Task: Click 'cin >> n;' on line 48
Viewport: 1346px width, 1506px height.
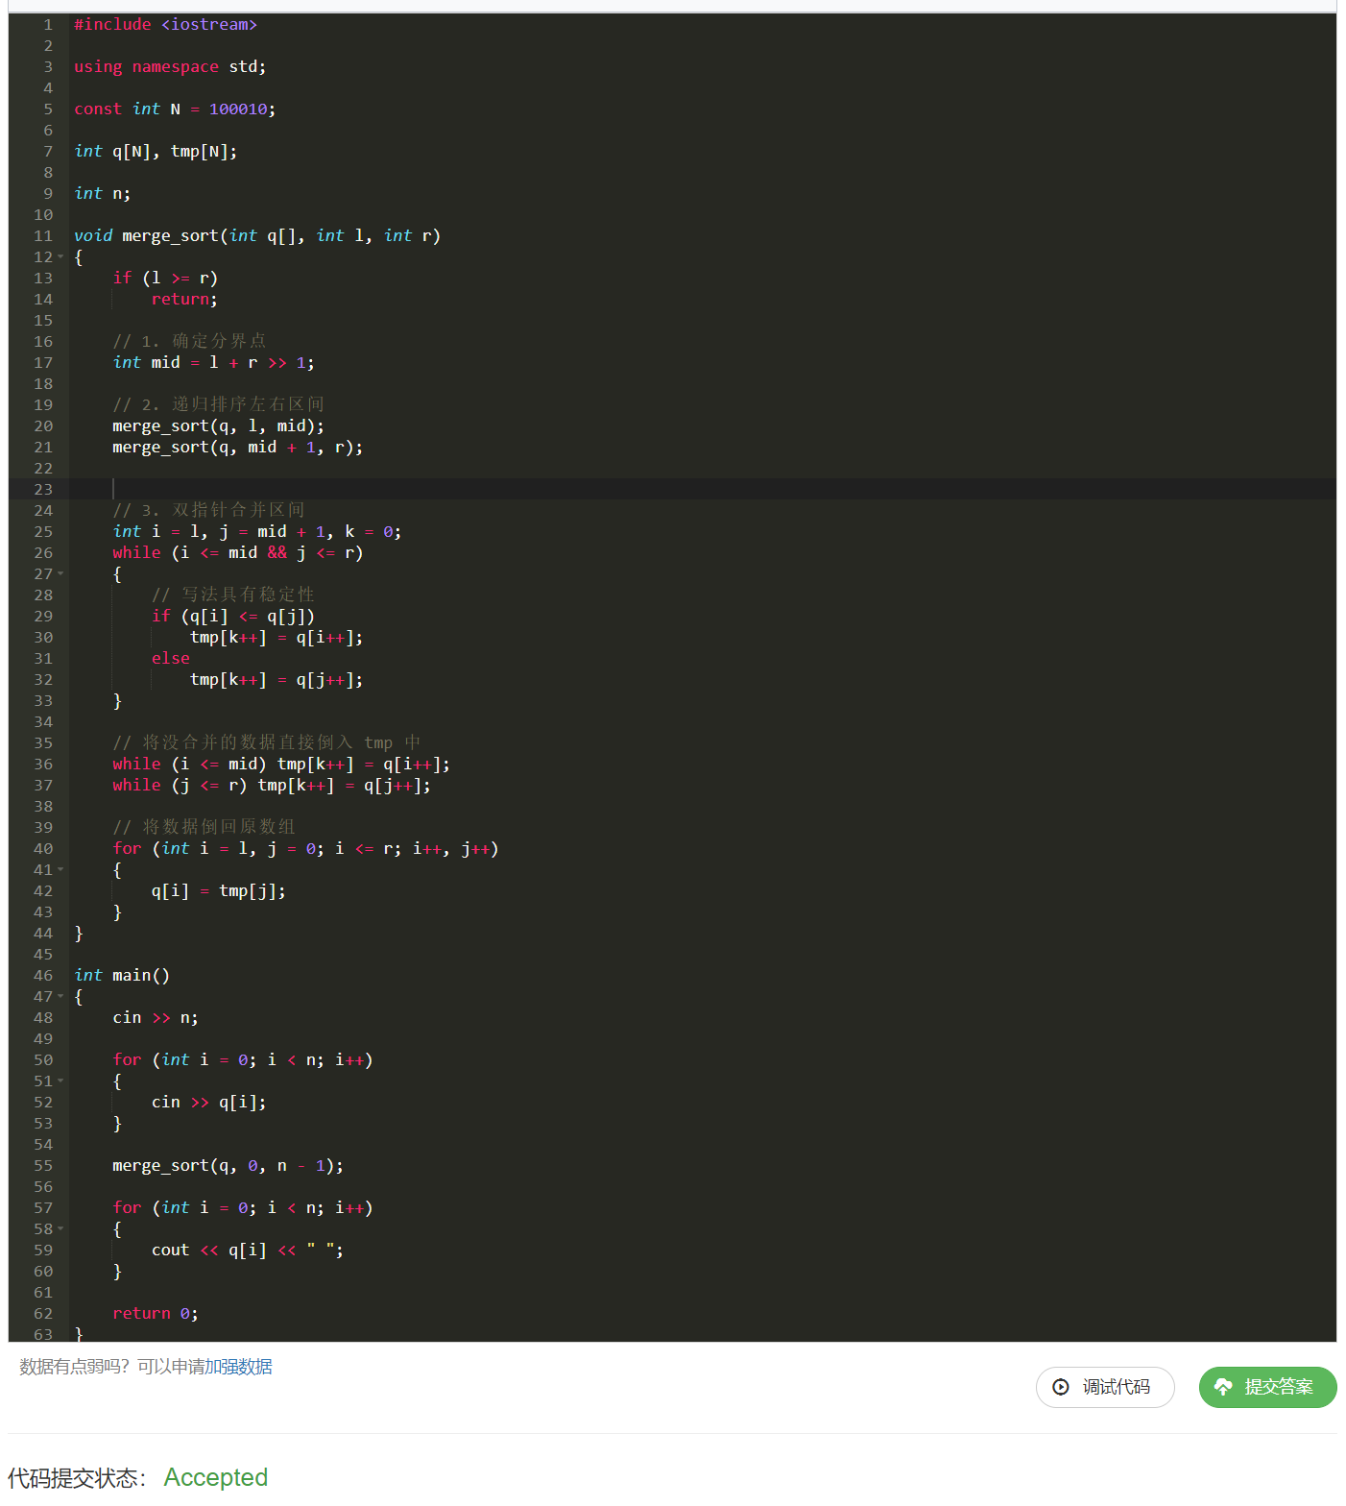Action: [156, 1017]
